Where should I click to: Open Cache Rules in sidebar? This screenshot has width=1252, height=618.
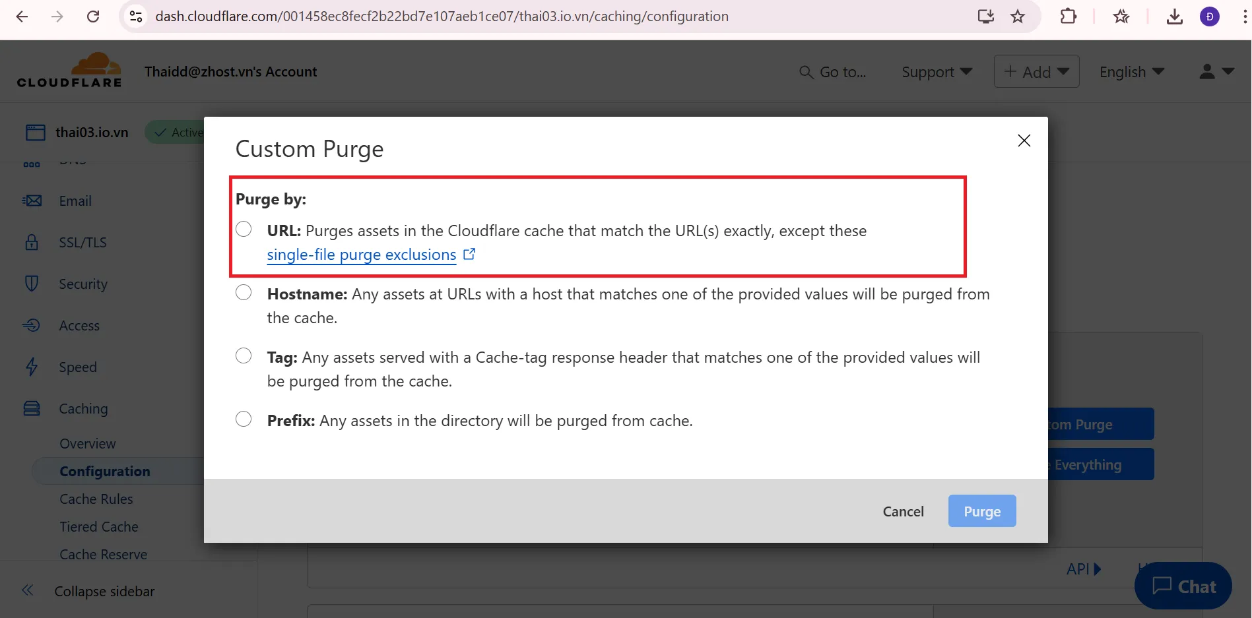pyautogui.click(x=96, y=499)
